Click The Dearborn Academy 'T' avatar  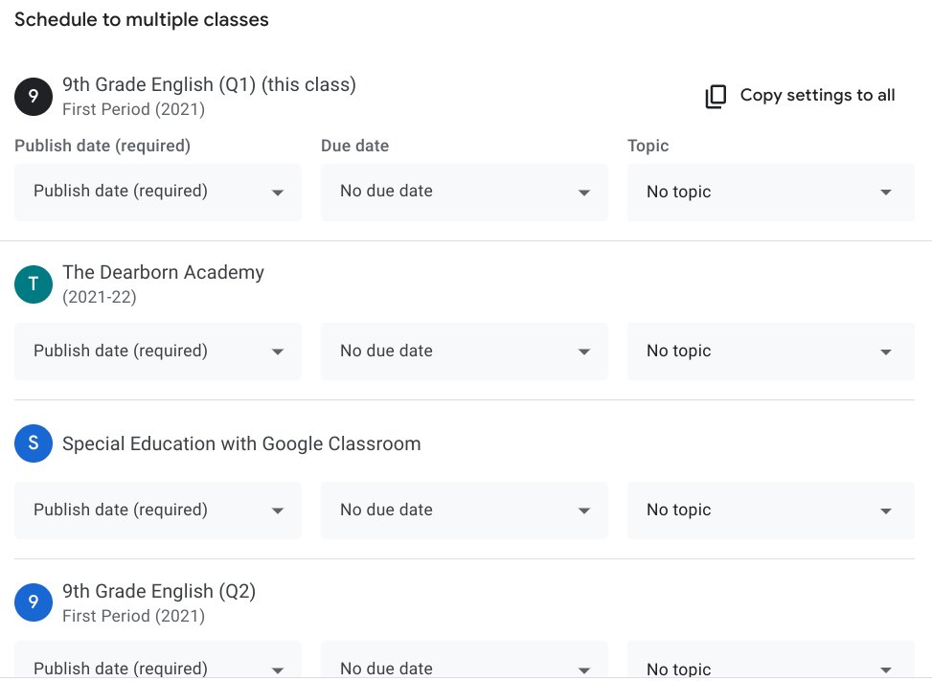pos(34,284)
